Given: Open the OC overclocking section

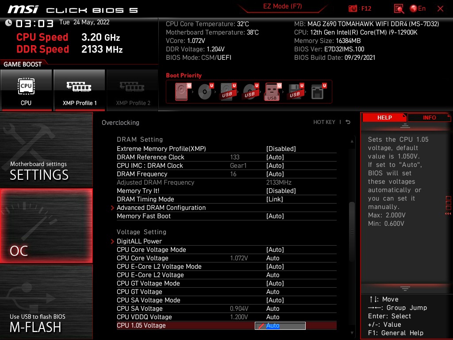Looking at the screenshot, I should click(x=46, y=226).
